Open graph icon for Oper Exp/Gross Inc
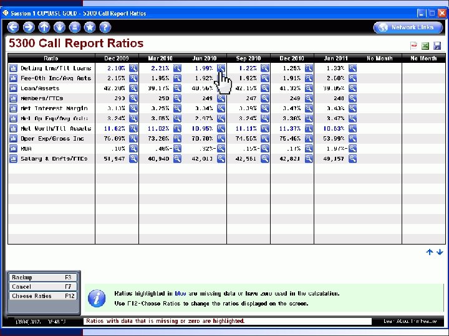Screen dimensions: 449x336 click(13, 139)
